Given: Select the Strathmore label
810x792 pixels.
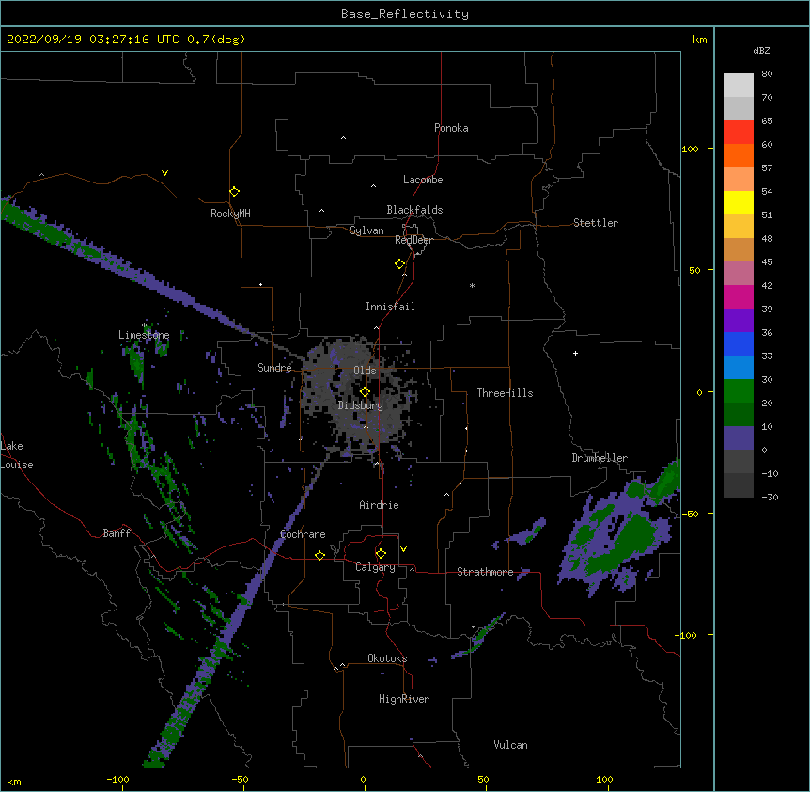Looking at the screenshot, I should point(485,572).
